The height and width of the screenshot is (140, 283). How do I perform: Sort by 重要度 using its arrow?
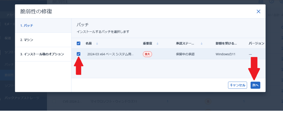pos(157,43)
